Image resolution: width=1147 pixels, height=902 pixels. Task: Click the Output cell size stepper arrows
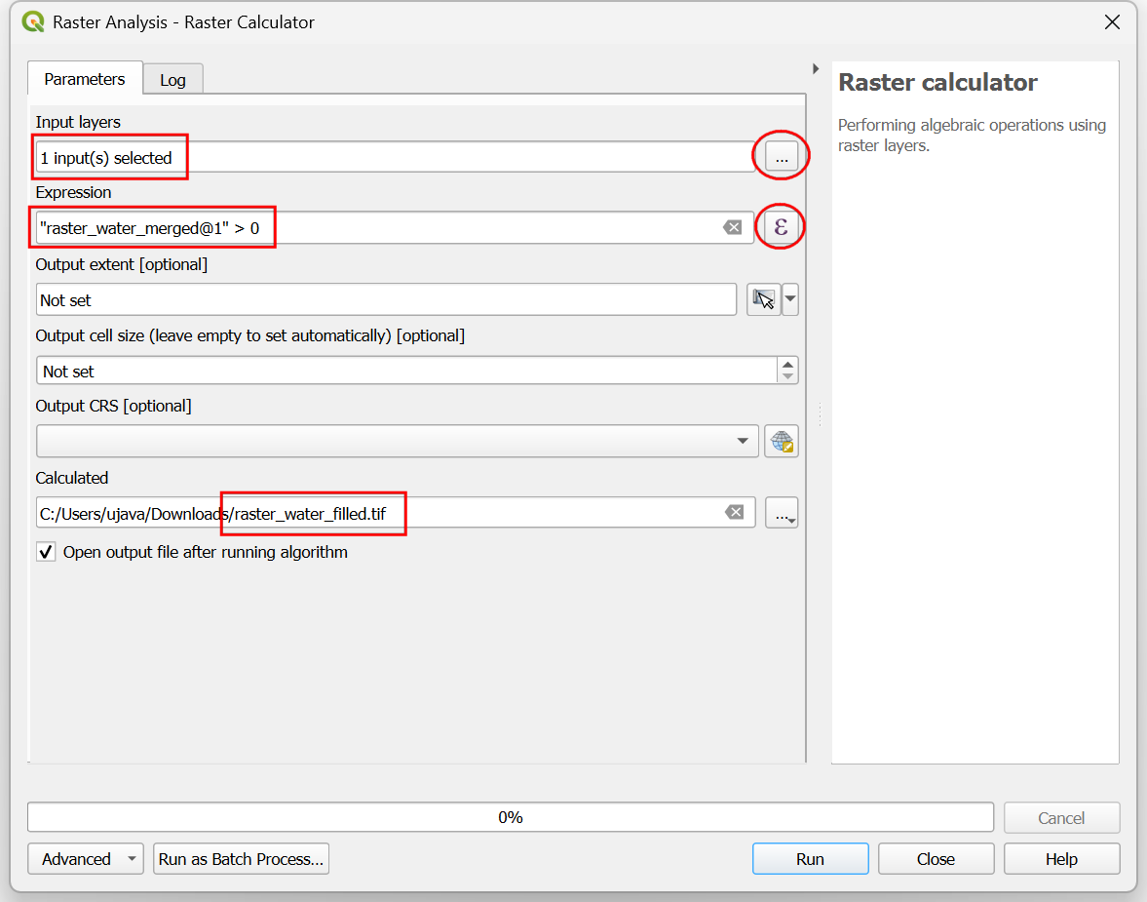coord(787,371)
